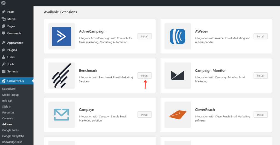Click the Available Extensions heading
Viewport: 280px width, 145px height.
pos(60,12)
